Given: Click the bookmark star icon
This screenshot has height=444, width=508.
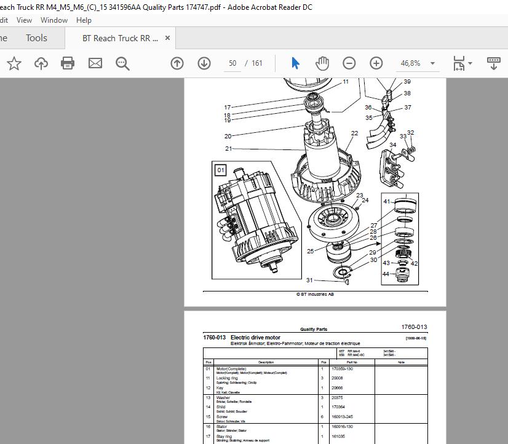Looking at the screenshot, I should tap(14, 63).
